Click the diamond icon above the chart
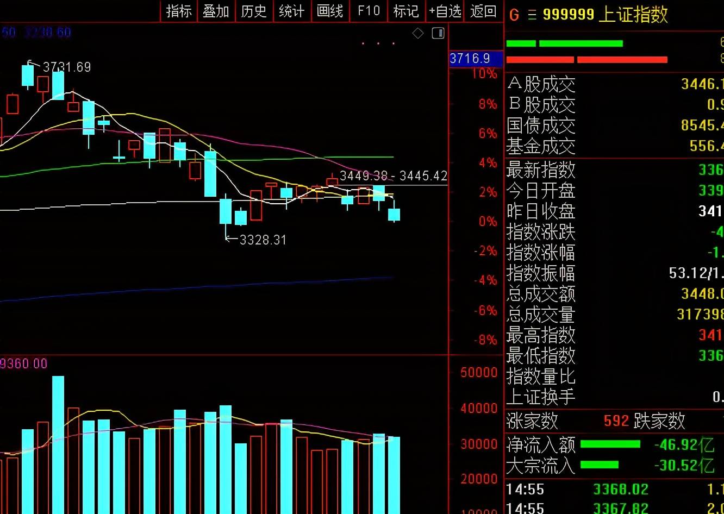 pos(418,34)
